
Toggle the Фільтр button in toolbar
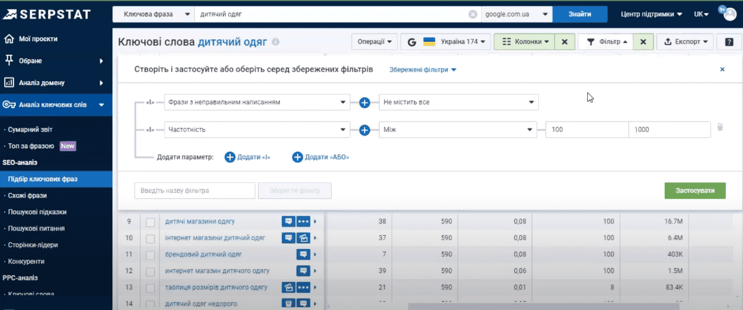[x=605, y=42]
